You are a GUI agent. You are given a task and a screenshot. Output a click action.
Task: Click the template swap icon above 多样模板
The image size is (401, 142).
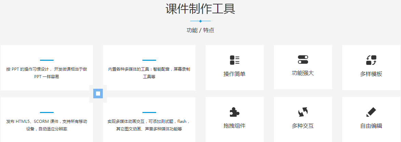[x=371, y=60]
